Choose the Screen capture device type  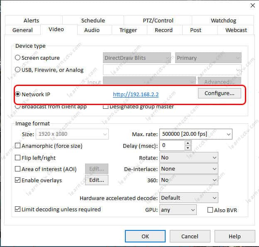point(18,58)
